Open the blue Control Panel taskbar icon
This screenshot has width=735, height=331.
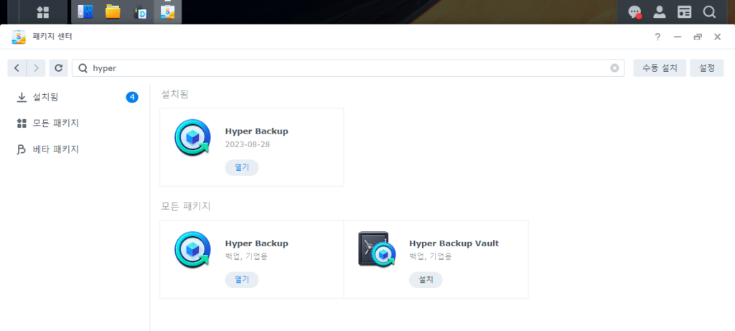(x=85, y=11)
